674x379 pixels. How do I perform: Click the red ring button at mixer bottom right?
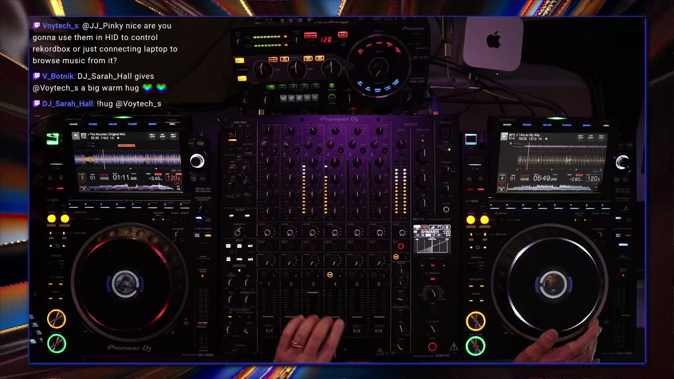point(432,346)
